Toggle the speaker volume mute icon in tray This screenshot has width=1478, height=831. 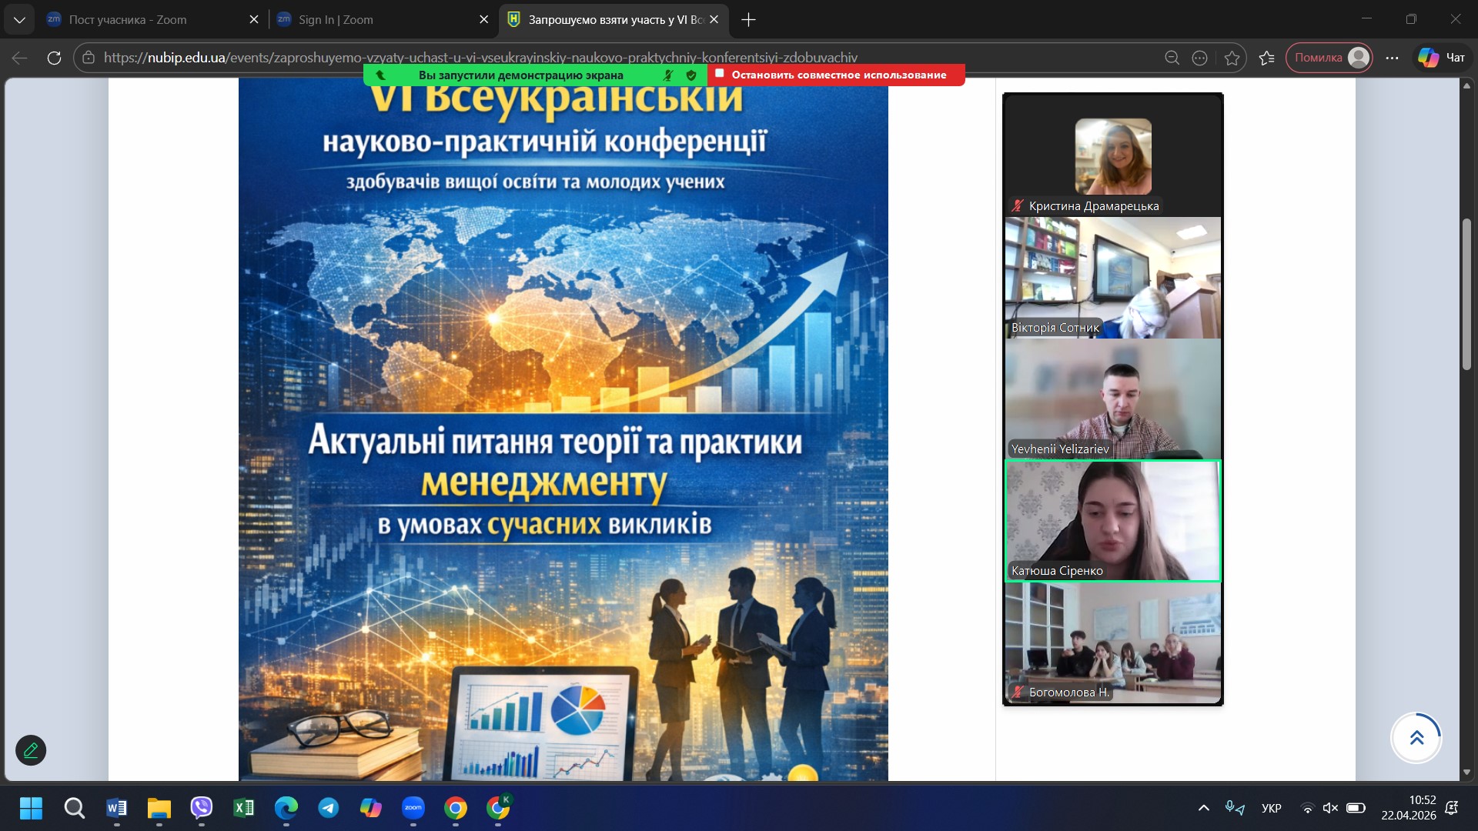(1330, 808)
